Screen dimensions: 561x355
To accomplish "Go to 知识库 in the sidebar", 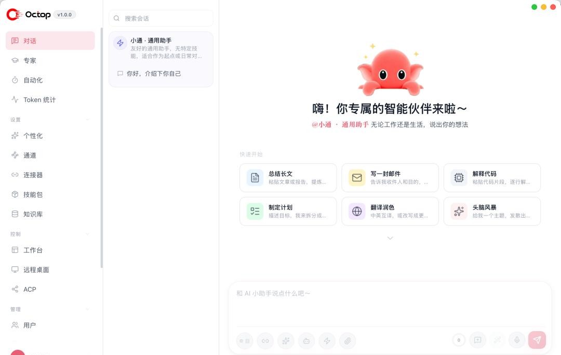I will click(x=50, y=214).
